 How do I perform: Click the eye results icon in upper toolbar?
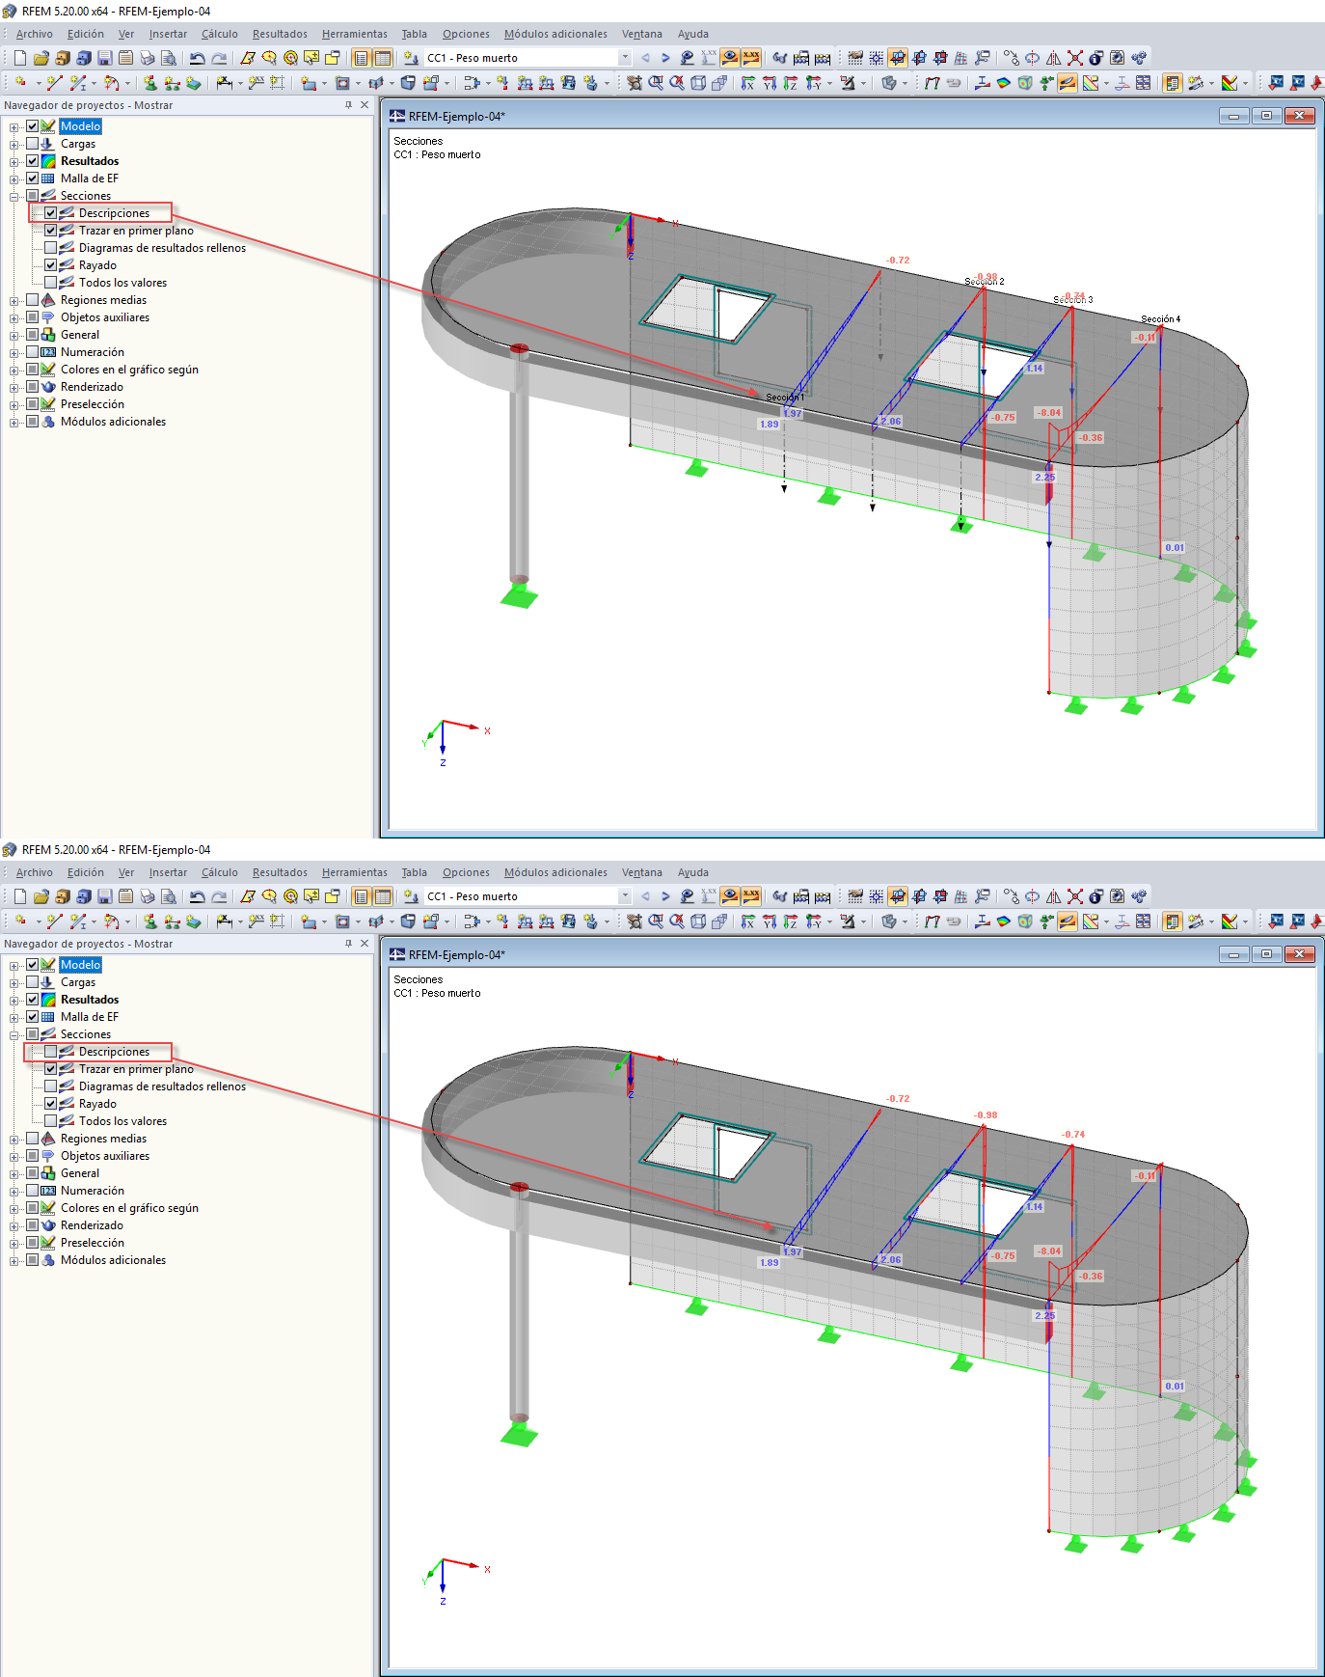pyautogui.click(x=730, y=58)
